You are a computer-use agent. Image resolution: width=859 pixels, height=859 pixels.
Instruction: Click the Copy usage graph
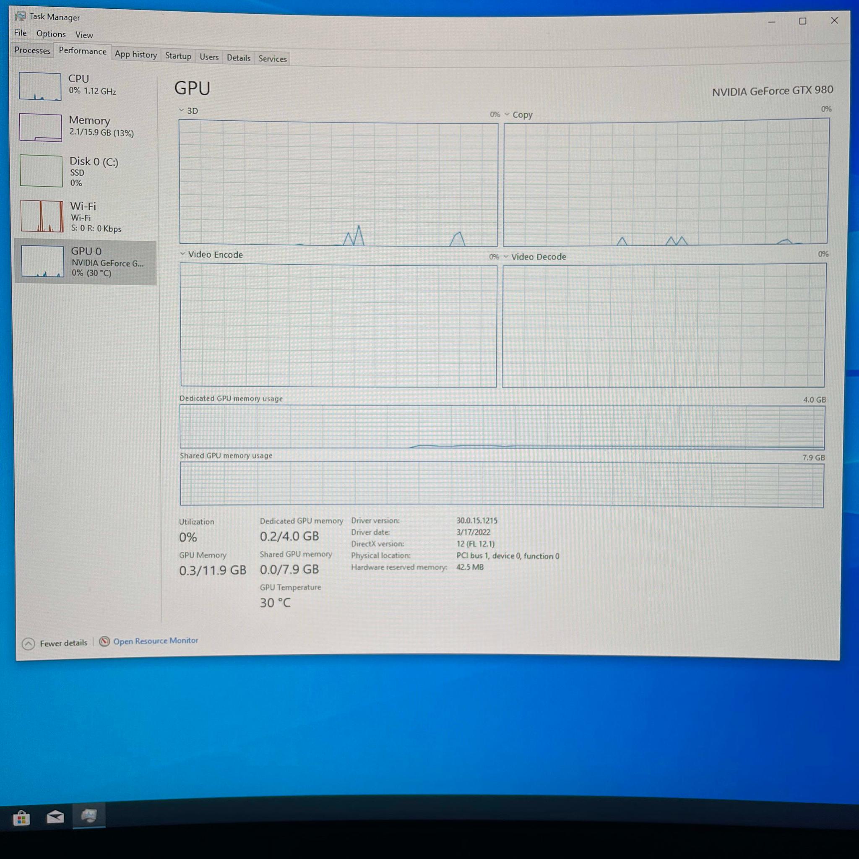(666, 182)
